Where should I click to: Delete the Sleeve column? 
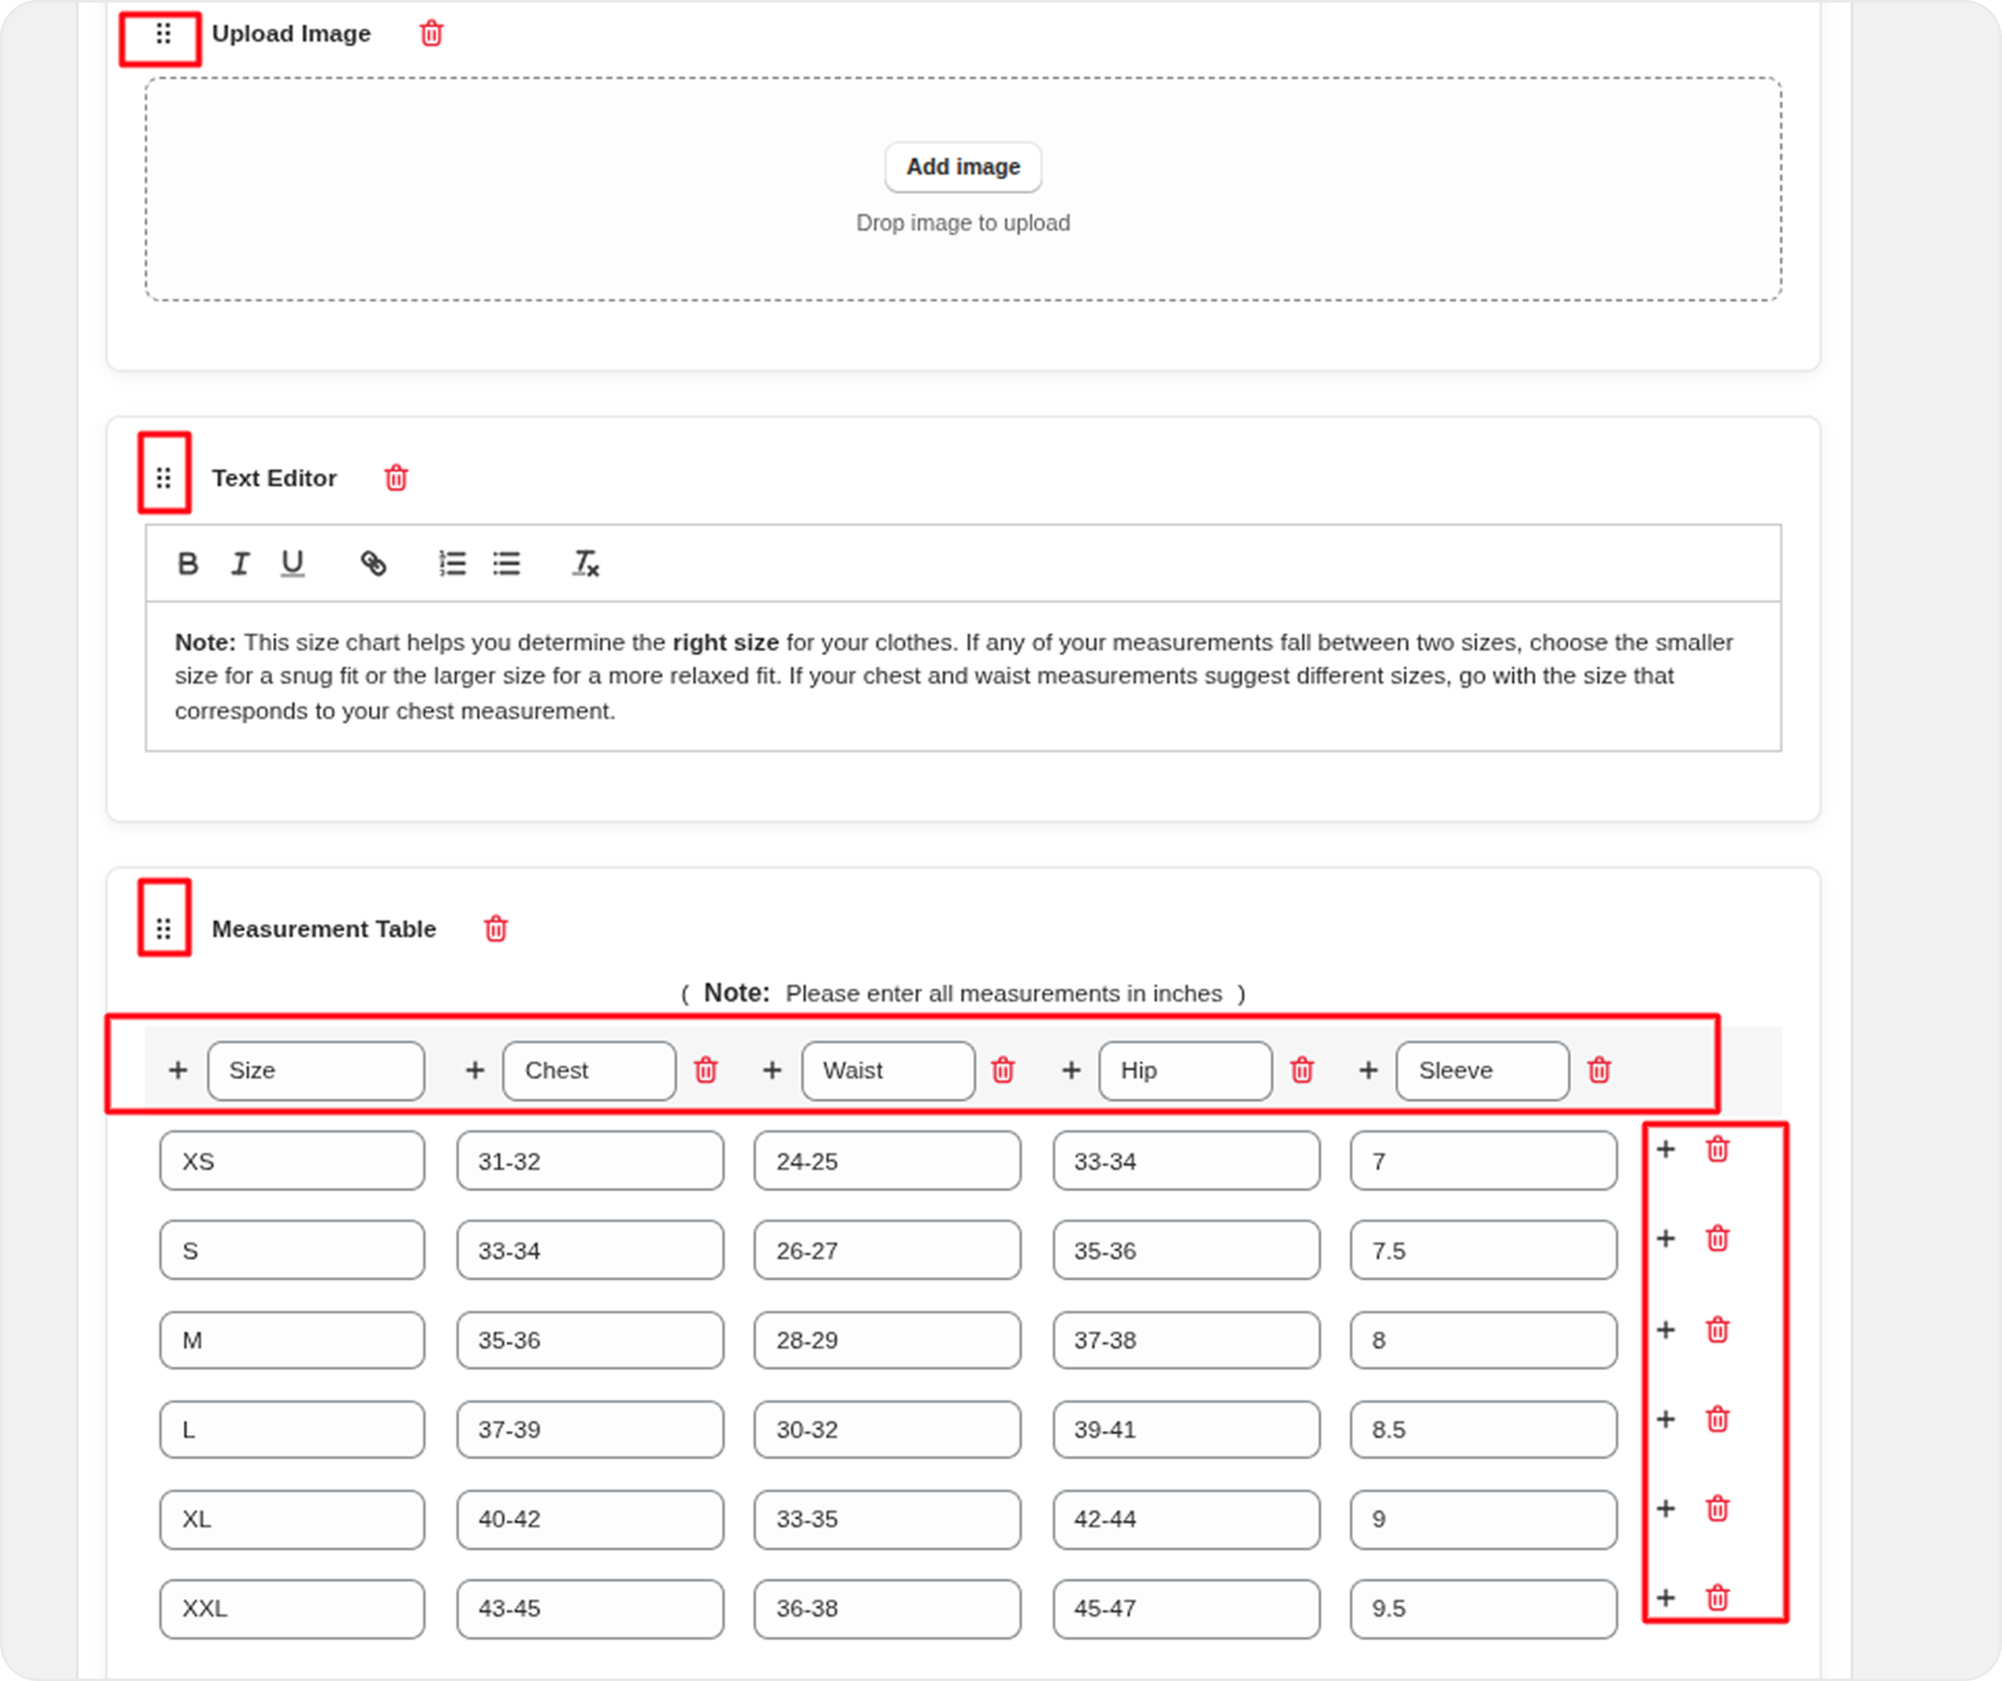(1598, 1070)
